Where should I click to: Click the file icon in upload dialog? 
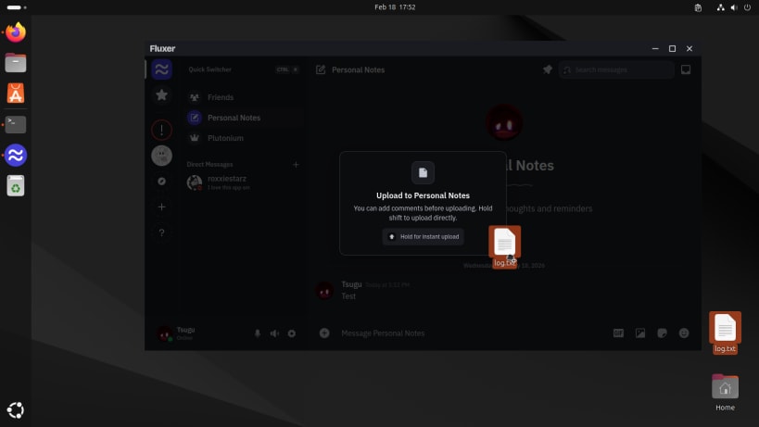[x=424, y=172]
